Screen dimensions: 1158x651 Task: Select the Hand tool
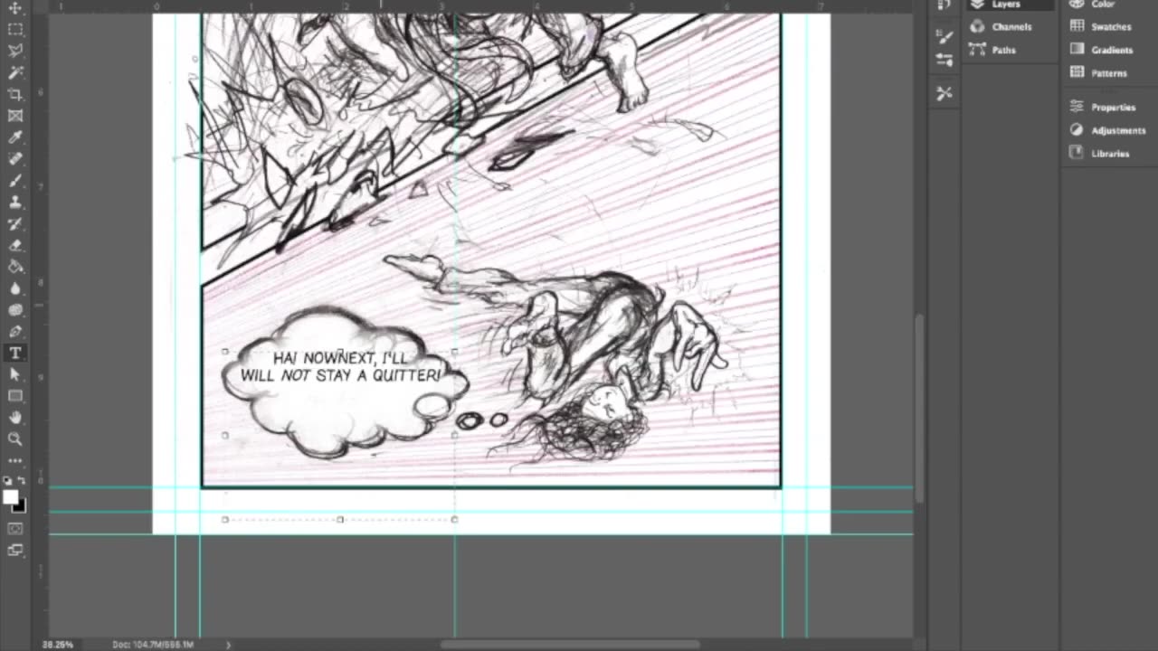coord(15,418)
